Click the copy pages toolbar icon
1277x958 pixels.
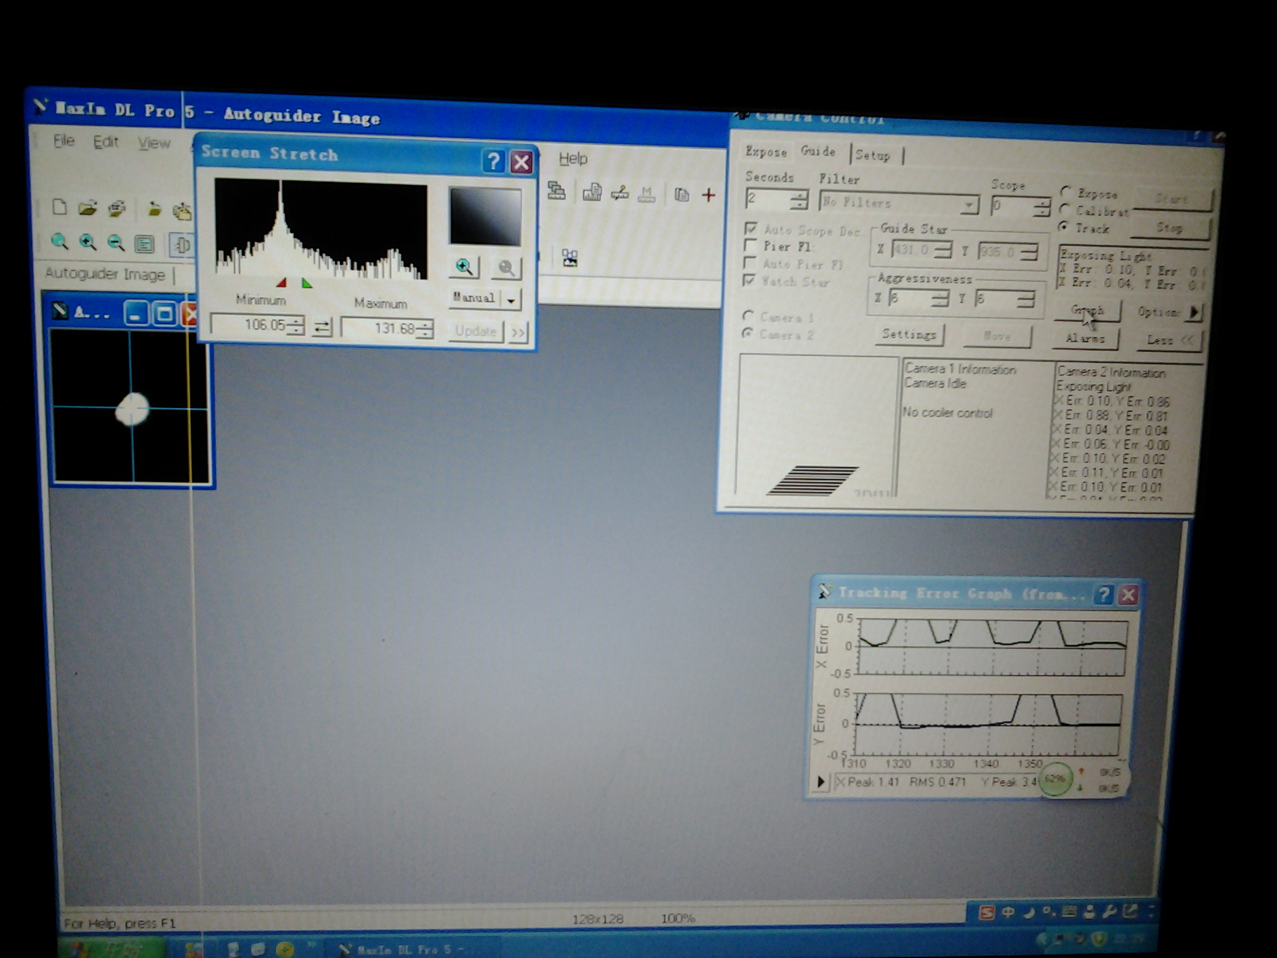(682, 195)
